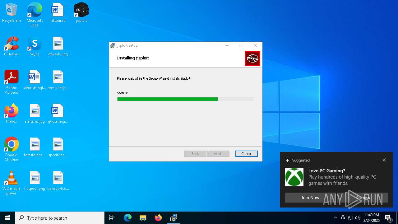
Task: Click the 'Status:' label
Action: (x=122, y=93)
